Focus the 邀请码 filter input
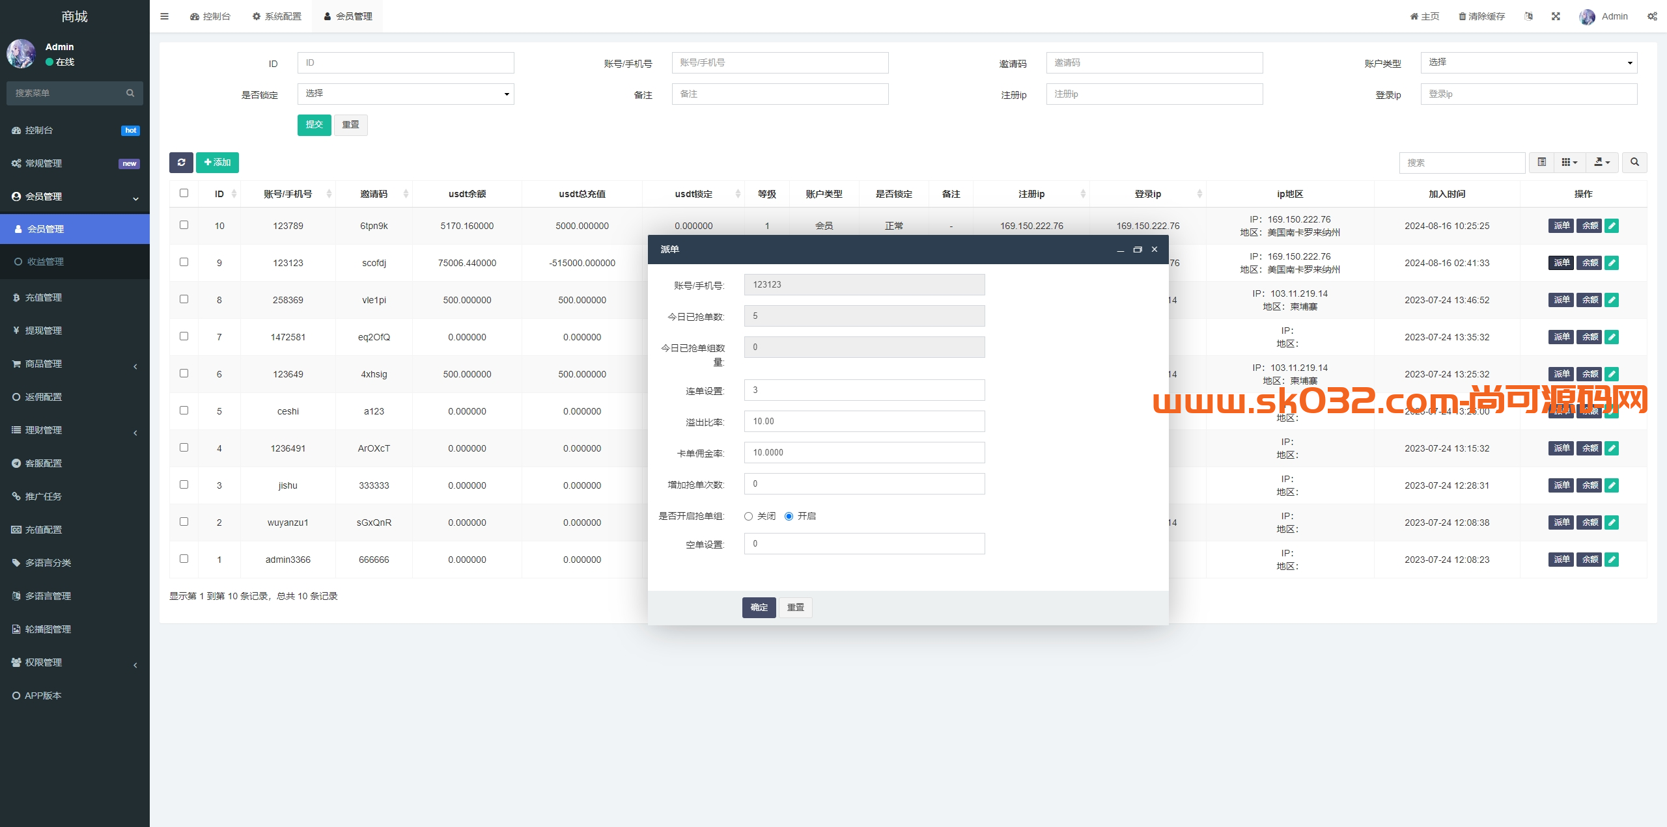Viewport: 1667px width, 827px height. pos(1155,62)
